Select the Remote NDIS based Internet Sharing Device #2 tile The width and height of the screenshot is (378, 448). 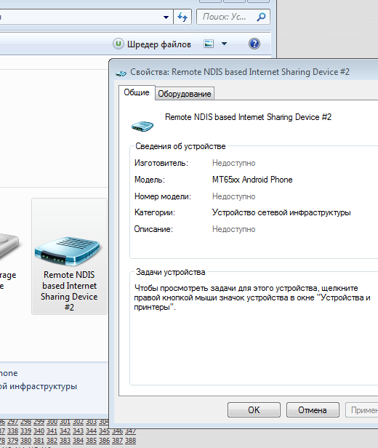pyautogui.click(x=69, y=256)
